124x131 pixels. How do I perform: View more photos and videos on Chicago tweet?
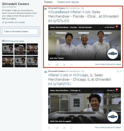pyautogui.click(x=108, y=127)
